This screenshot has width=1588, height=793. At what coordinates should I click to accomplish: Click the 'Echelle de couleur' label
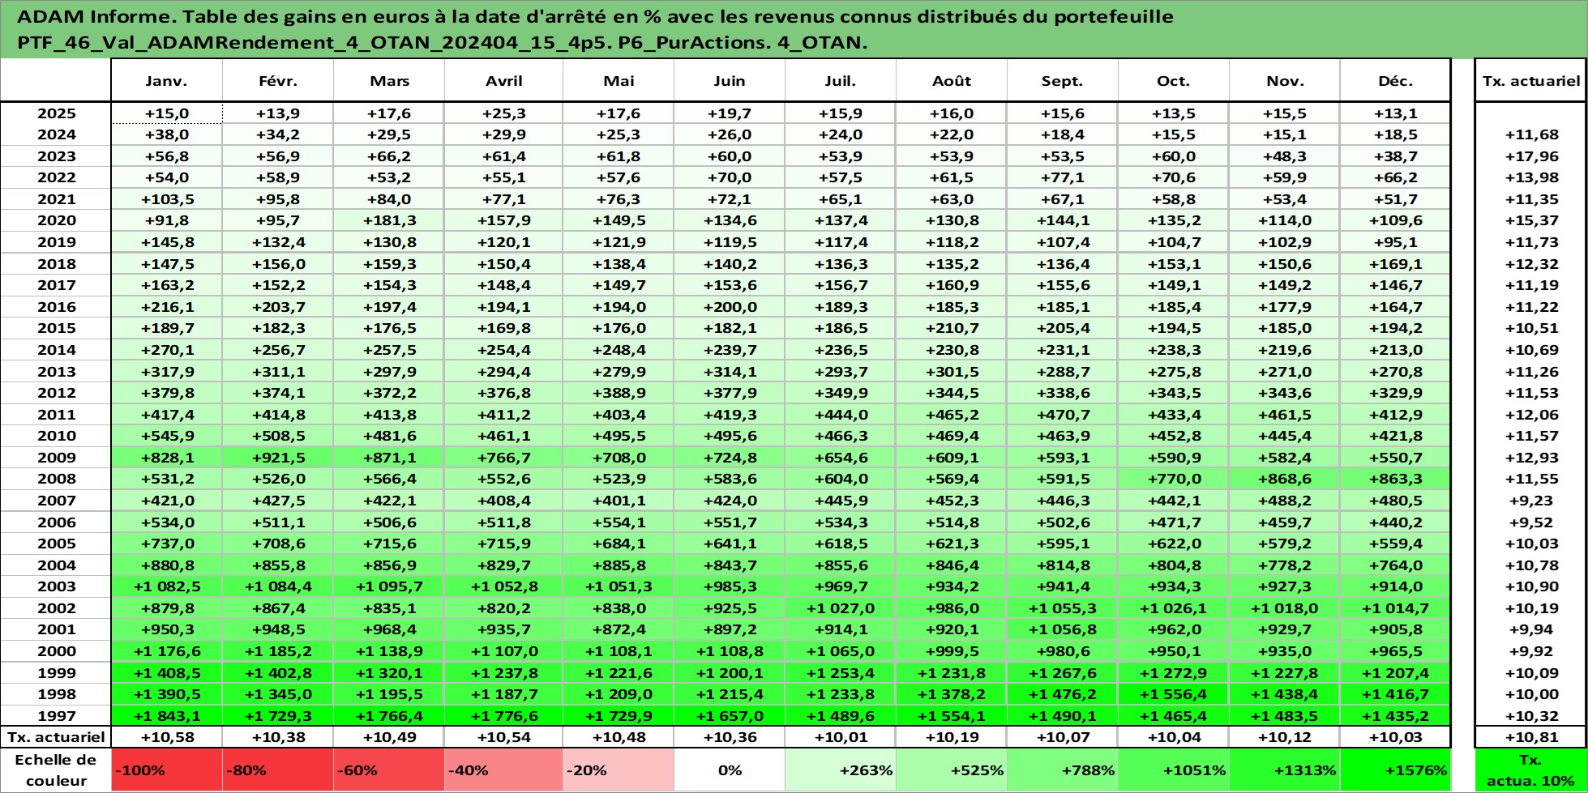coord(56,770)
